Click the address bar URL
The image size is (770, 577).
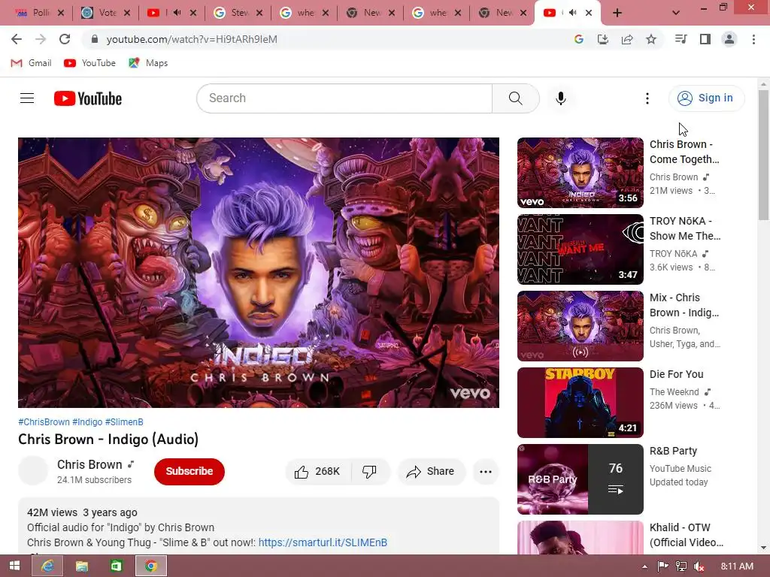click(192, 39)
